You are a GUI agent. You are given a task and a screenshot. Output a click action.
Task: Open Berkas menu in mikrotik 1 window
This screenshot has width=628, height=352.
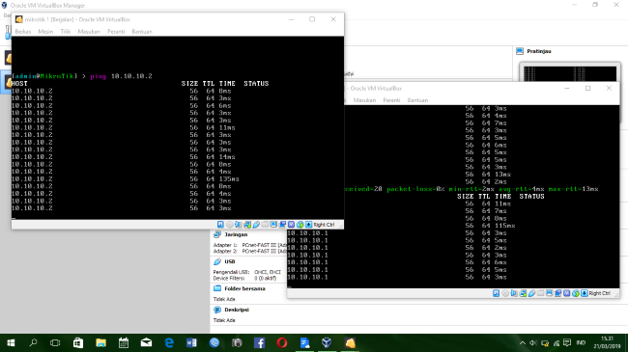(x=23, y=32)
